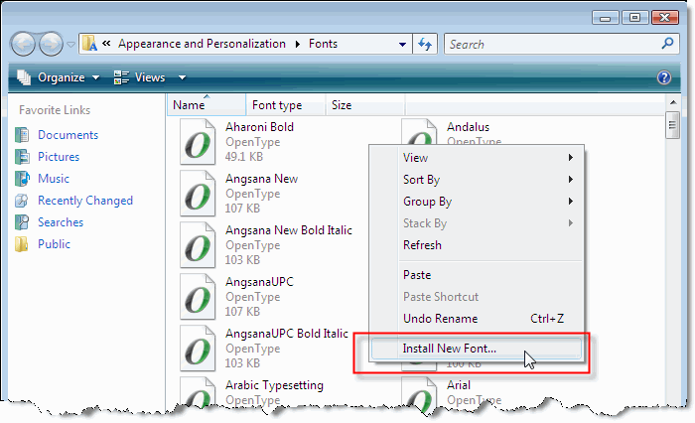This screenshot has width=695, height=423.
Task: Click the AngsanaUPC font file icon
Action: [199, 298]
